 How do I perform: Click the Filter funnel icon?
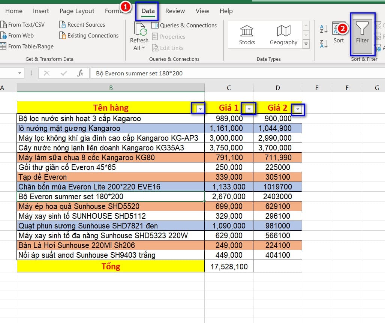coord(362,29)
